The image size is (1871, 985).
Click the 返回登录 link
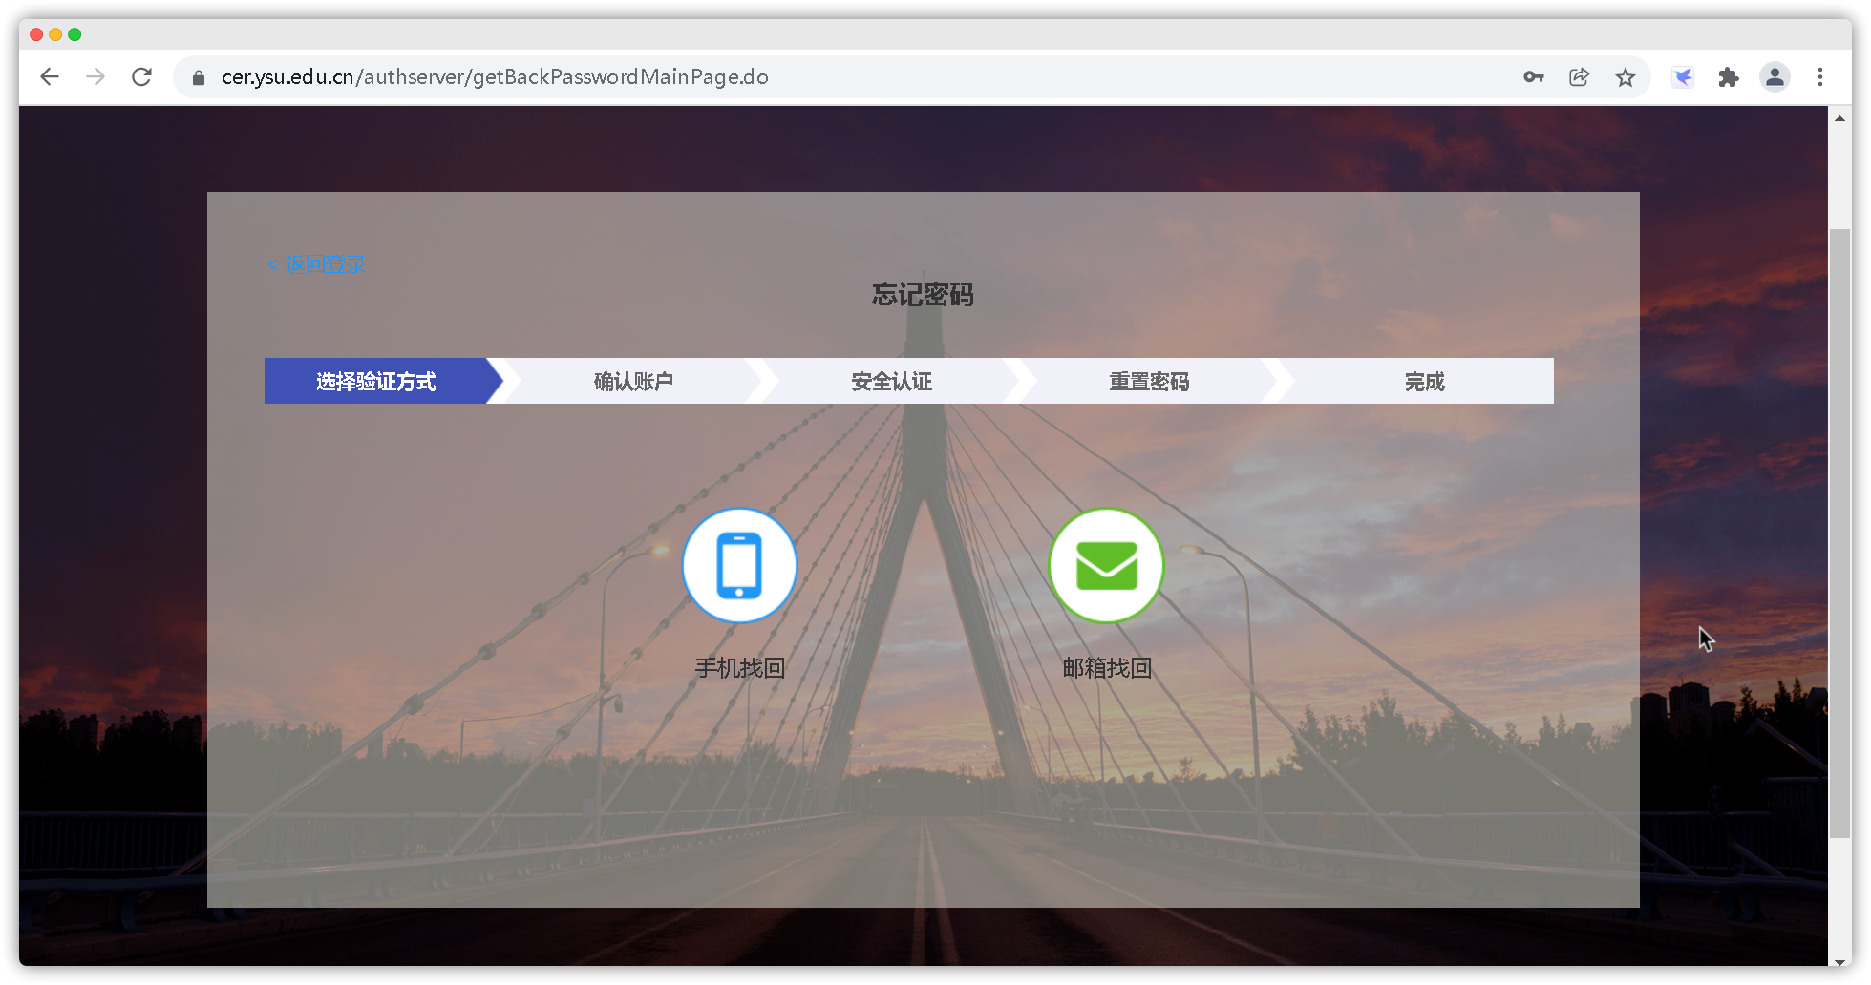click(325, 264)
